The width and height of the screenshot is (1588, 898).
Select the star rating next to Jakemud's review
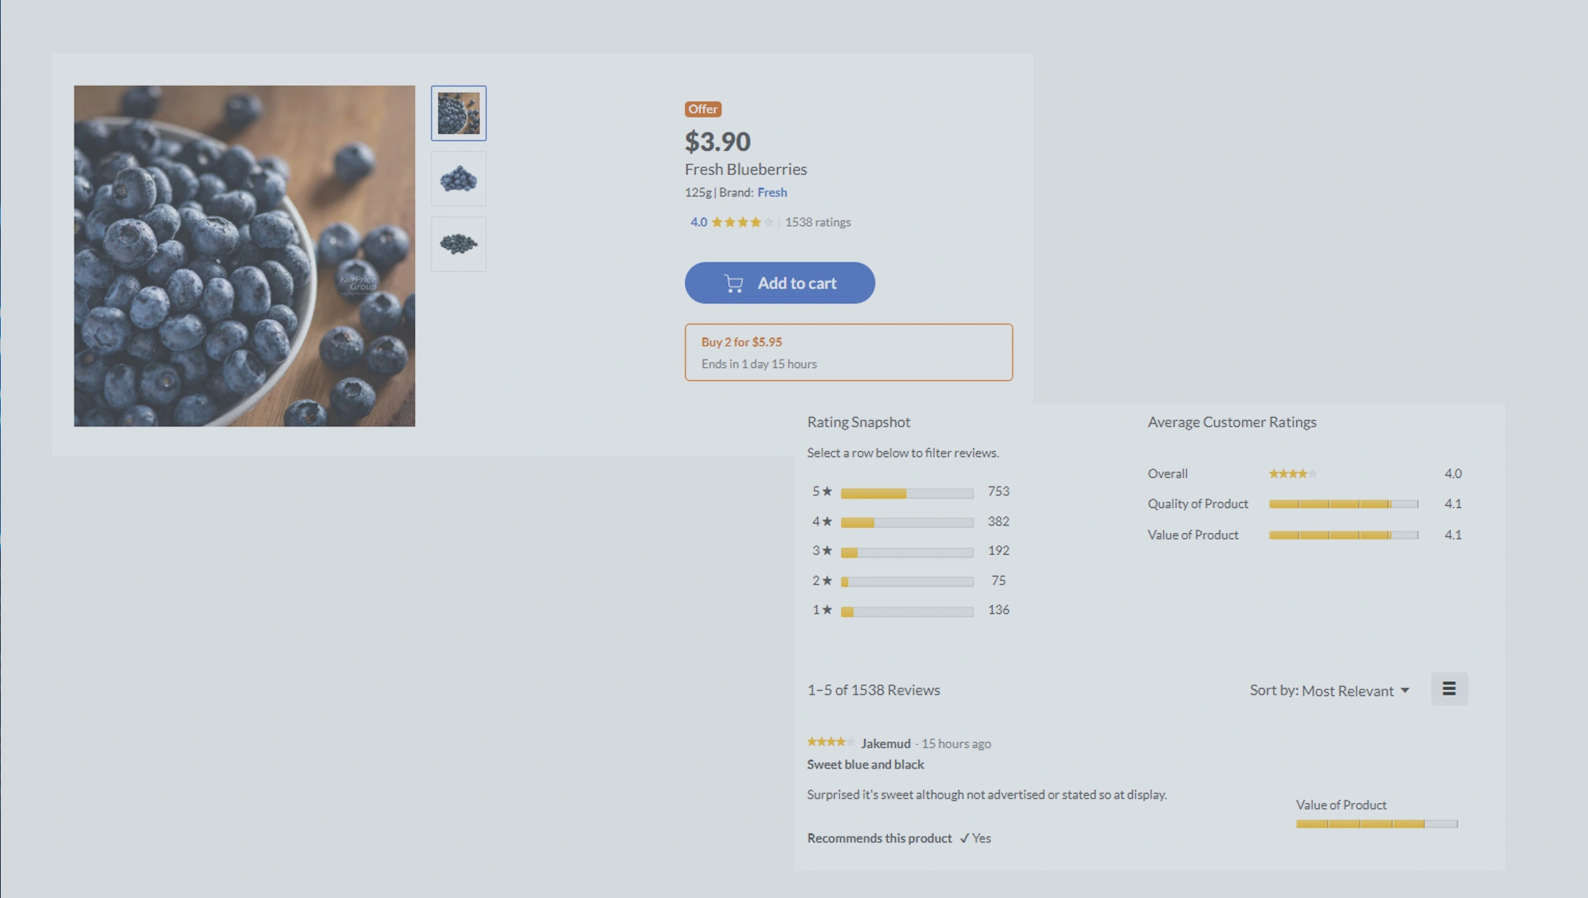[831, 742]
